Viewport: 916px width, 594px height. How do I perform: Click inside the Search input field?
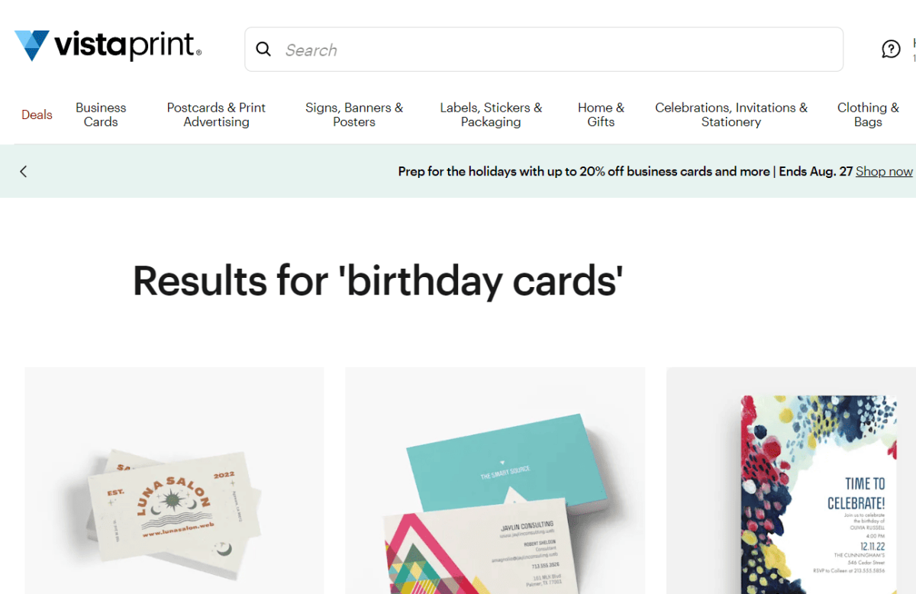(x=543, y=50)
